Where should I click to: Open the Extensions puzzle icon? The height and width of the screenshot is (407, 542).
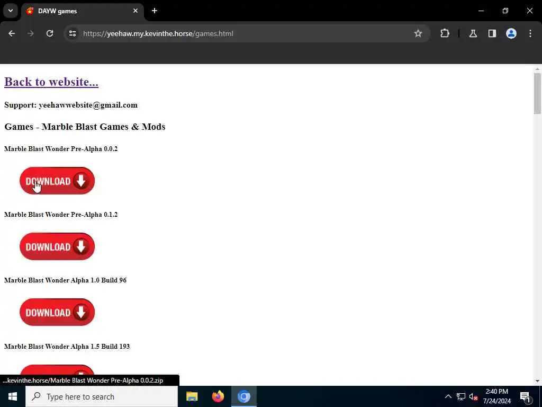point(445,33)
